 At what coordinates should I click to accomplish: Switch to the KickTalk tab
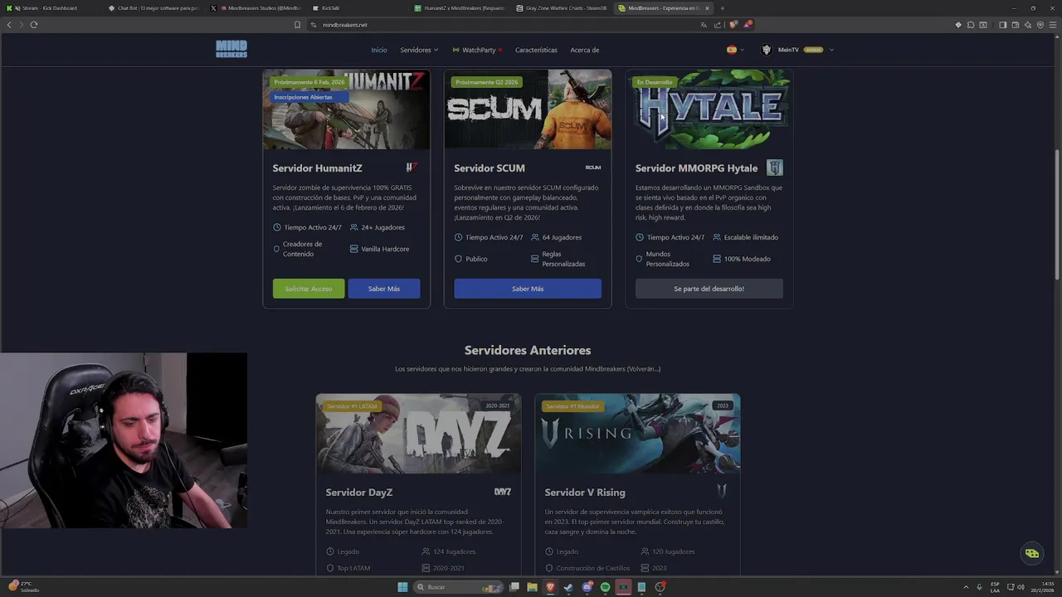click(357, 8)
